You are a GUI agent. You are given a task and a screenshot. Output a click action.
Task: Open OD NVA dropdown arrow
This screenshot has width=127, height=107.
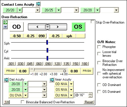click(71, 84)
